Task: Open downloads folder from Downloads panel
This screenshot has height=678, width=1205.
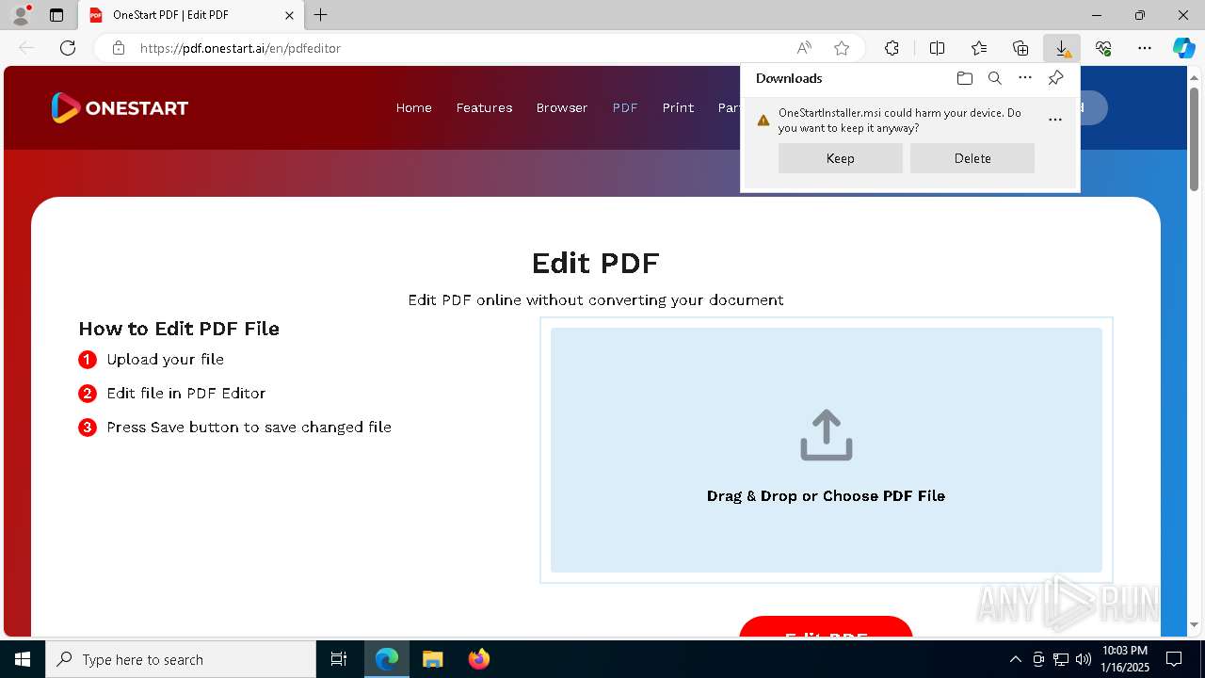Action: (x=964, y=78)
